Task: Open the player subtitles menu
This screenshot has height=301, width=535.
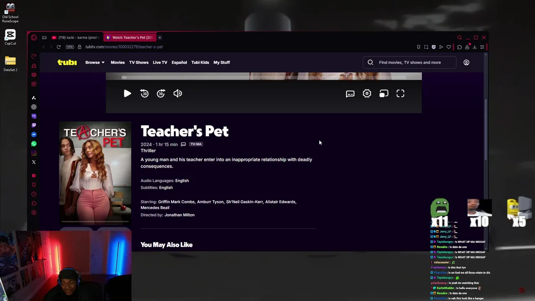Action: (x=350, y=94)
